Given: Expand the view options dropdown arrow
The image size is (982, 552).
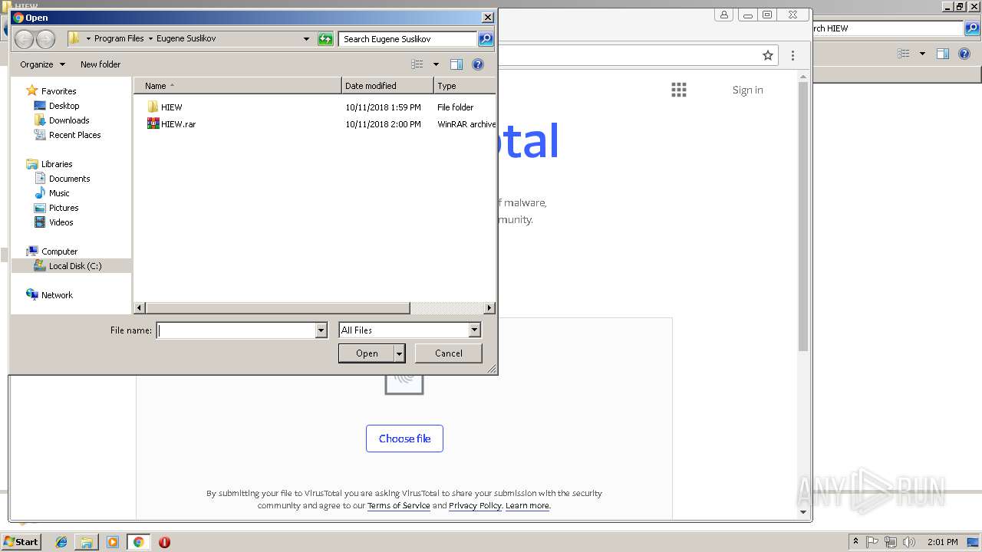Looking at the screenshot, I should point(436,64).
